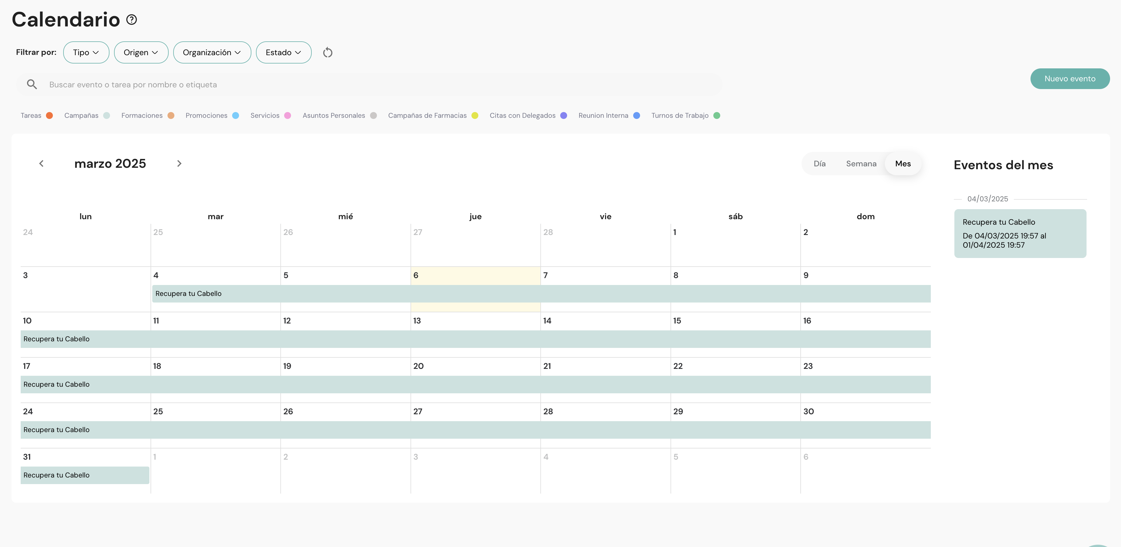Click the Servicios legend label

coord(265,115)
